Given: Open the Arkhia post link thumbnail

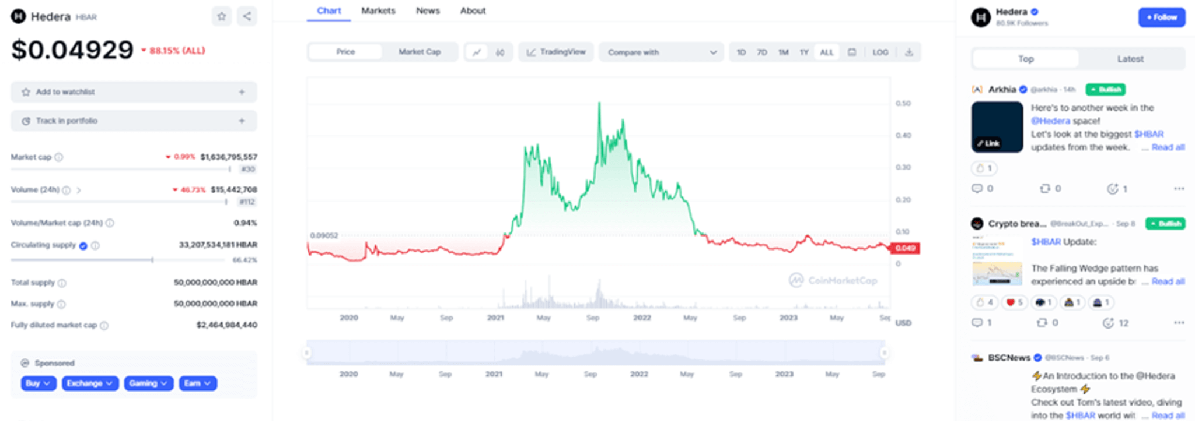Looking at the screenshot, I should [x=997, y=127].
